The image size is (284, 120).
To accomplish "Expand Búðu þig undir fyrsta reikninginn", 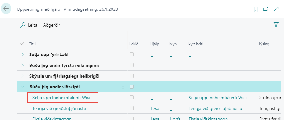I will (x=23, y=65).
